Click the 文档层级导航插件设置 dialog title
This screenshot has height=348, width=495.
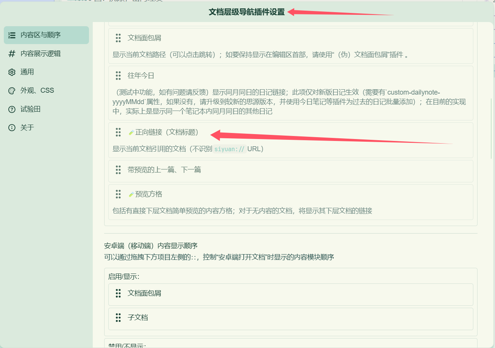click(247, 12)
